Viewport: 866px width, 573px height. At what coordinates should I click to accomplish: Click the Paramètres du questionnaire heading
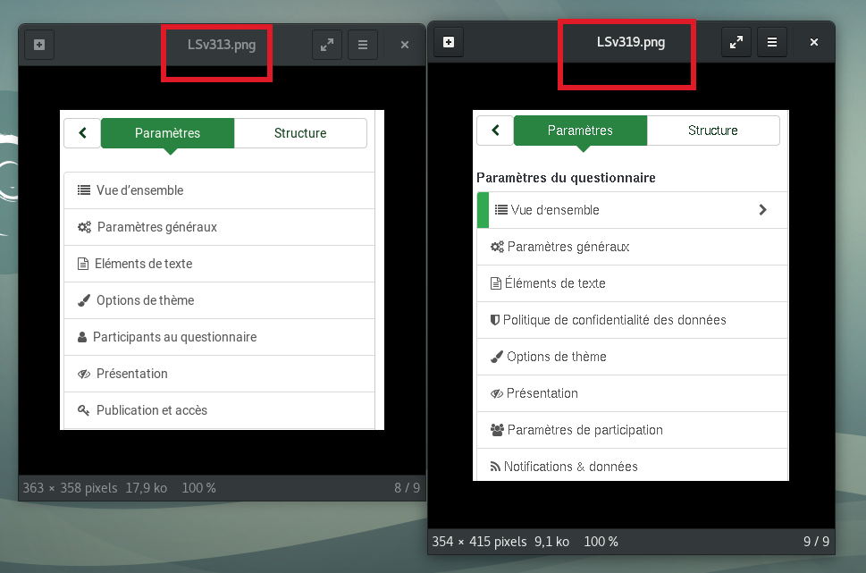click(566, 178)
